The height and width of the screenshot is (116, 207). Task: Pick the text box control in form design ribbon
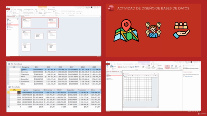coord(121,67)
